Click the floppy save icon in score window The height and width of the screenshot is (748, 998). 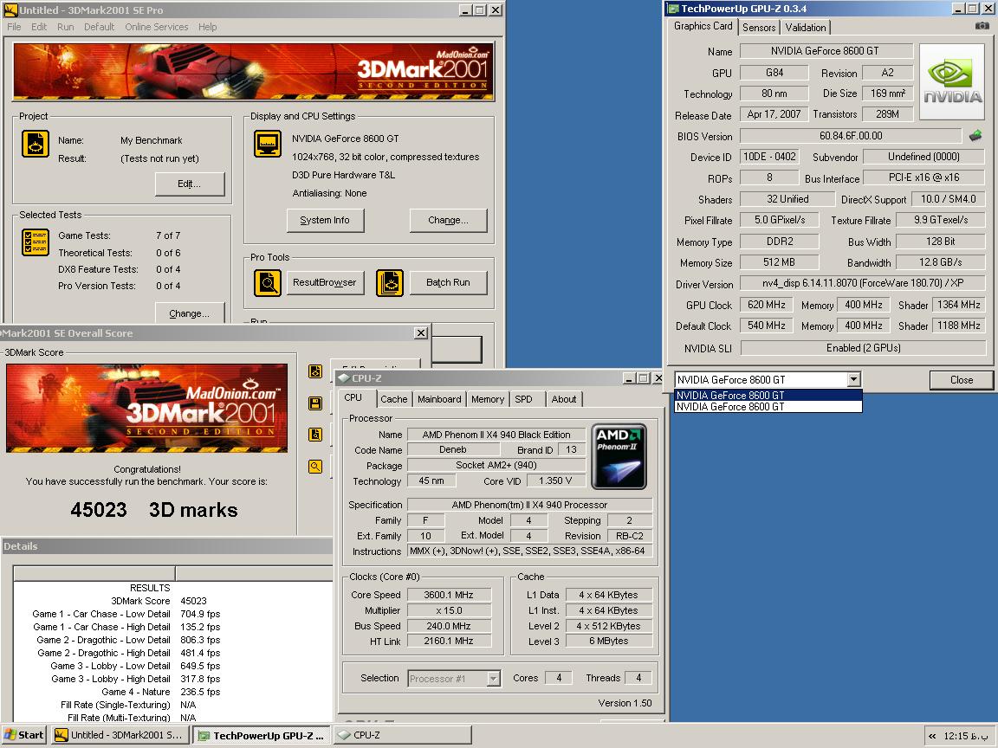(315, 403)
